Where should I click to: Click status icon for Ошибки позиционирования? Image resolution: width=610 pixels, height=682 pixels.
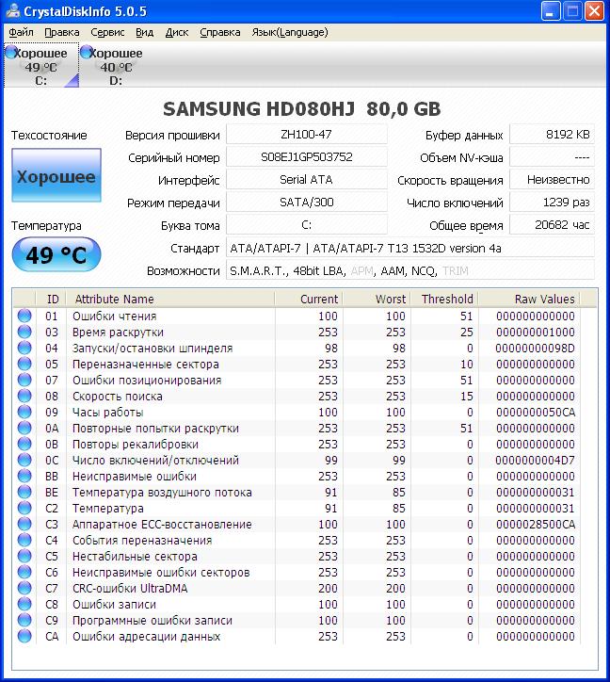pyautogui.click(x=24, y=381)
